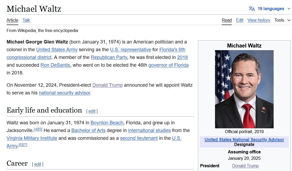
Task: Expand the 19 languages dropdown
Action: coord(270,9)
